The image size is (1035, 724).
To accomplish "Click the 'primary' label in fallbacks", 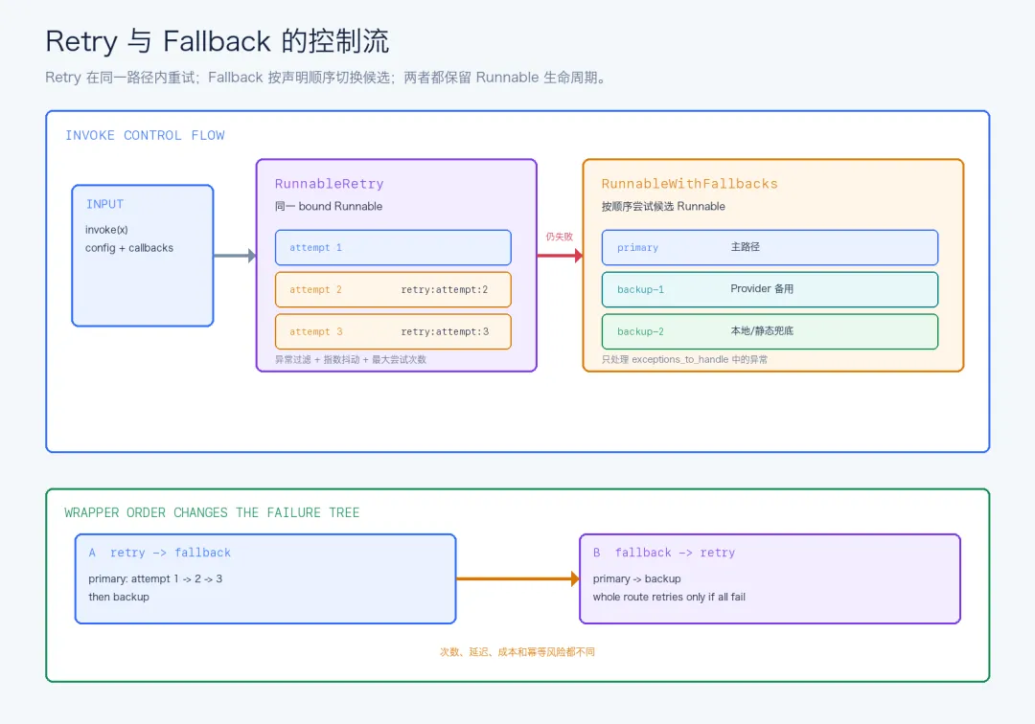I will coord(637,248).
